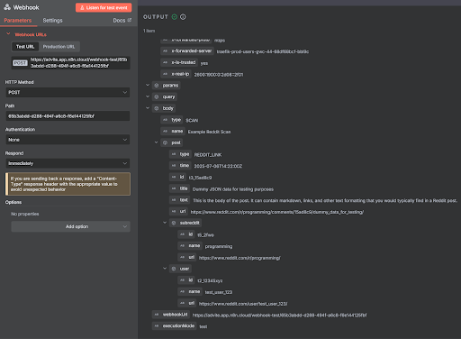Click the output info icon
Screen dimensions: 461x339
(183, 17)
